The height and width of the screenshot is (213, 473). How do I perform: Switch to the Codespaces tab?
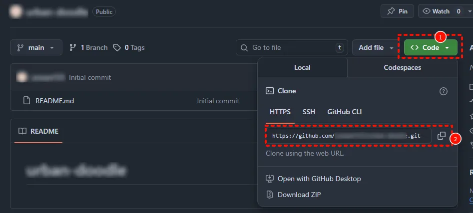point(402,67)
